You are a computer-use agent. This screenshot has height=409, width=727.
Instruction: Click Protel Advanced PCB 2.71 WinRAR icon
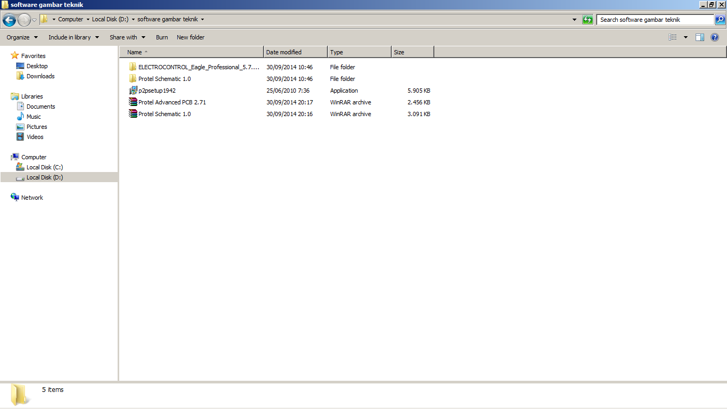click(x=133, y=102)
